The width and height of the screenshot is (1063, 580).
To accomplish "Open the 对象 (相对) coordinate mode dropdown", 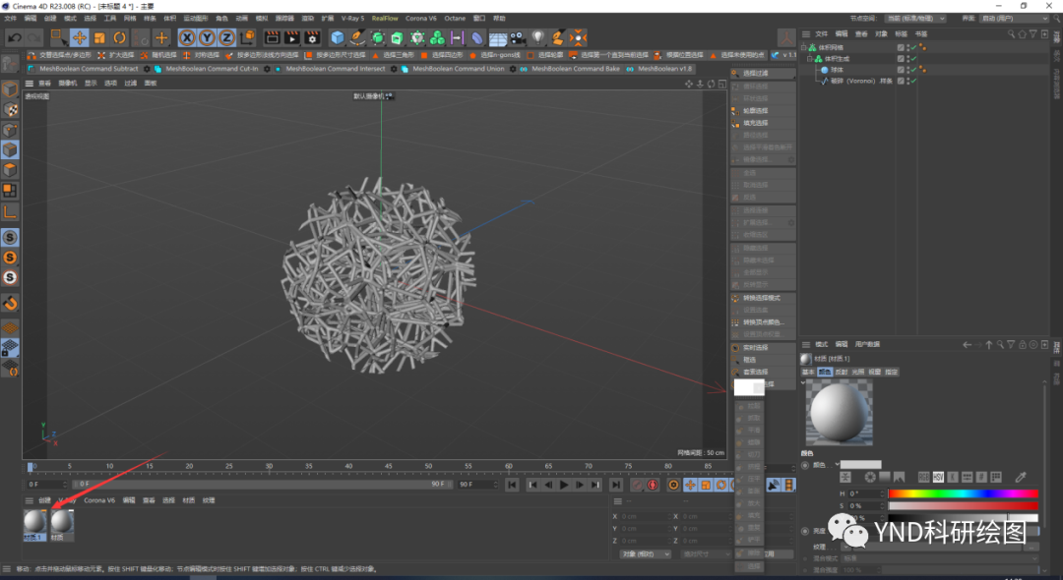I will [x=646, y=554].
